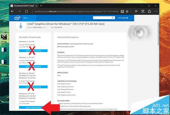This screenshot has width=170, height=115.
Task: Minimize the Edge browser window
Action: point(142,6)
